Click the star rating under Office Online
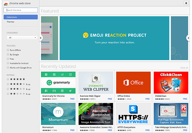The width and height of the screenshot is (192, 133). pyautogui.click(x=122, y=99)
